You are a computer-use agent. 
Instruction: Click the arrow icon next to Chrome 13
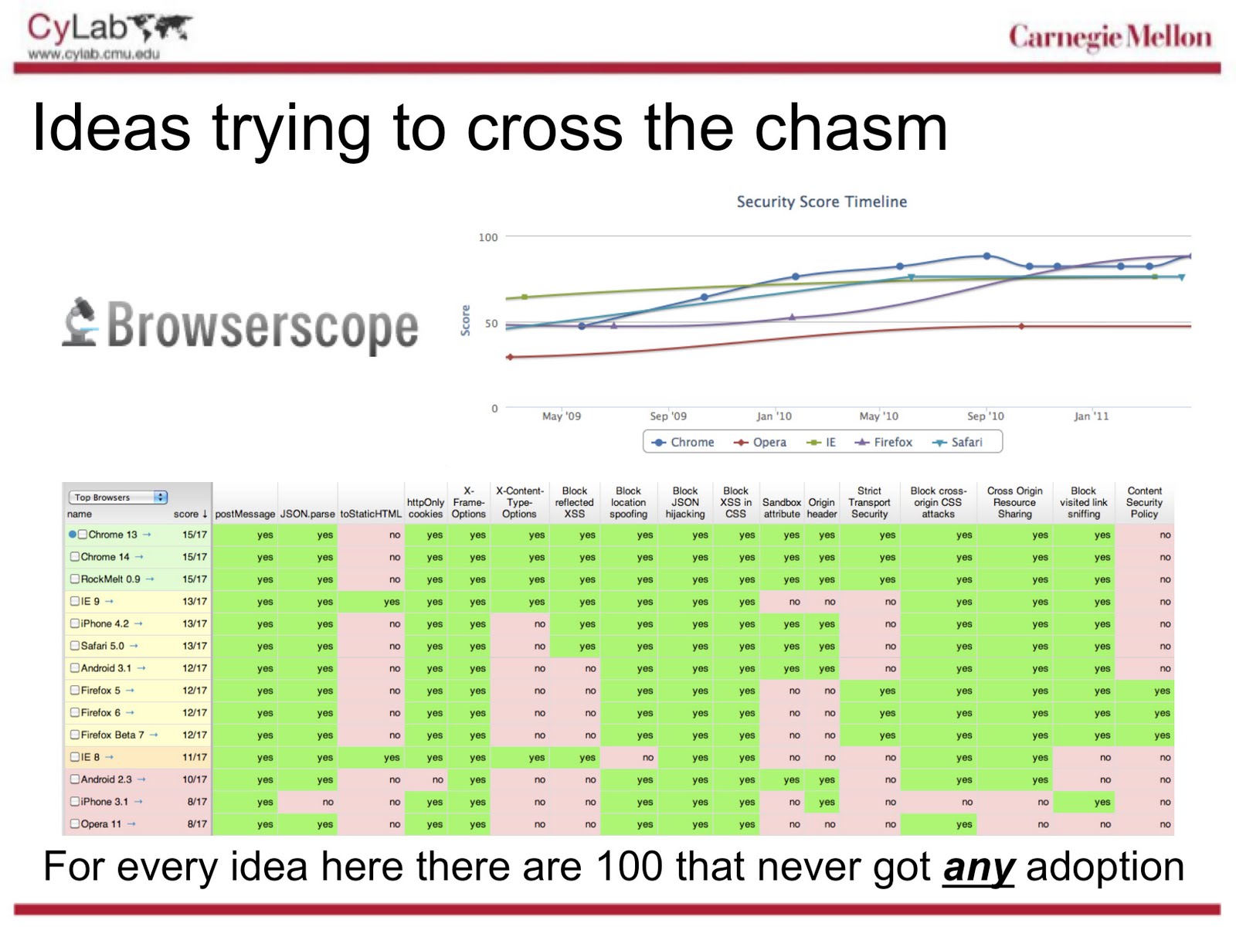click(x=147, y=535)
